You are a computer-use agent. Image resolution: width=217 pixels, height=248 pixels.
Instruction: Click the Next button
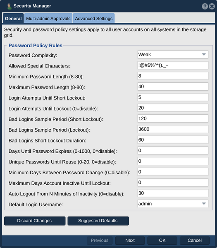click(x=130, y=241)
